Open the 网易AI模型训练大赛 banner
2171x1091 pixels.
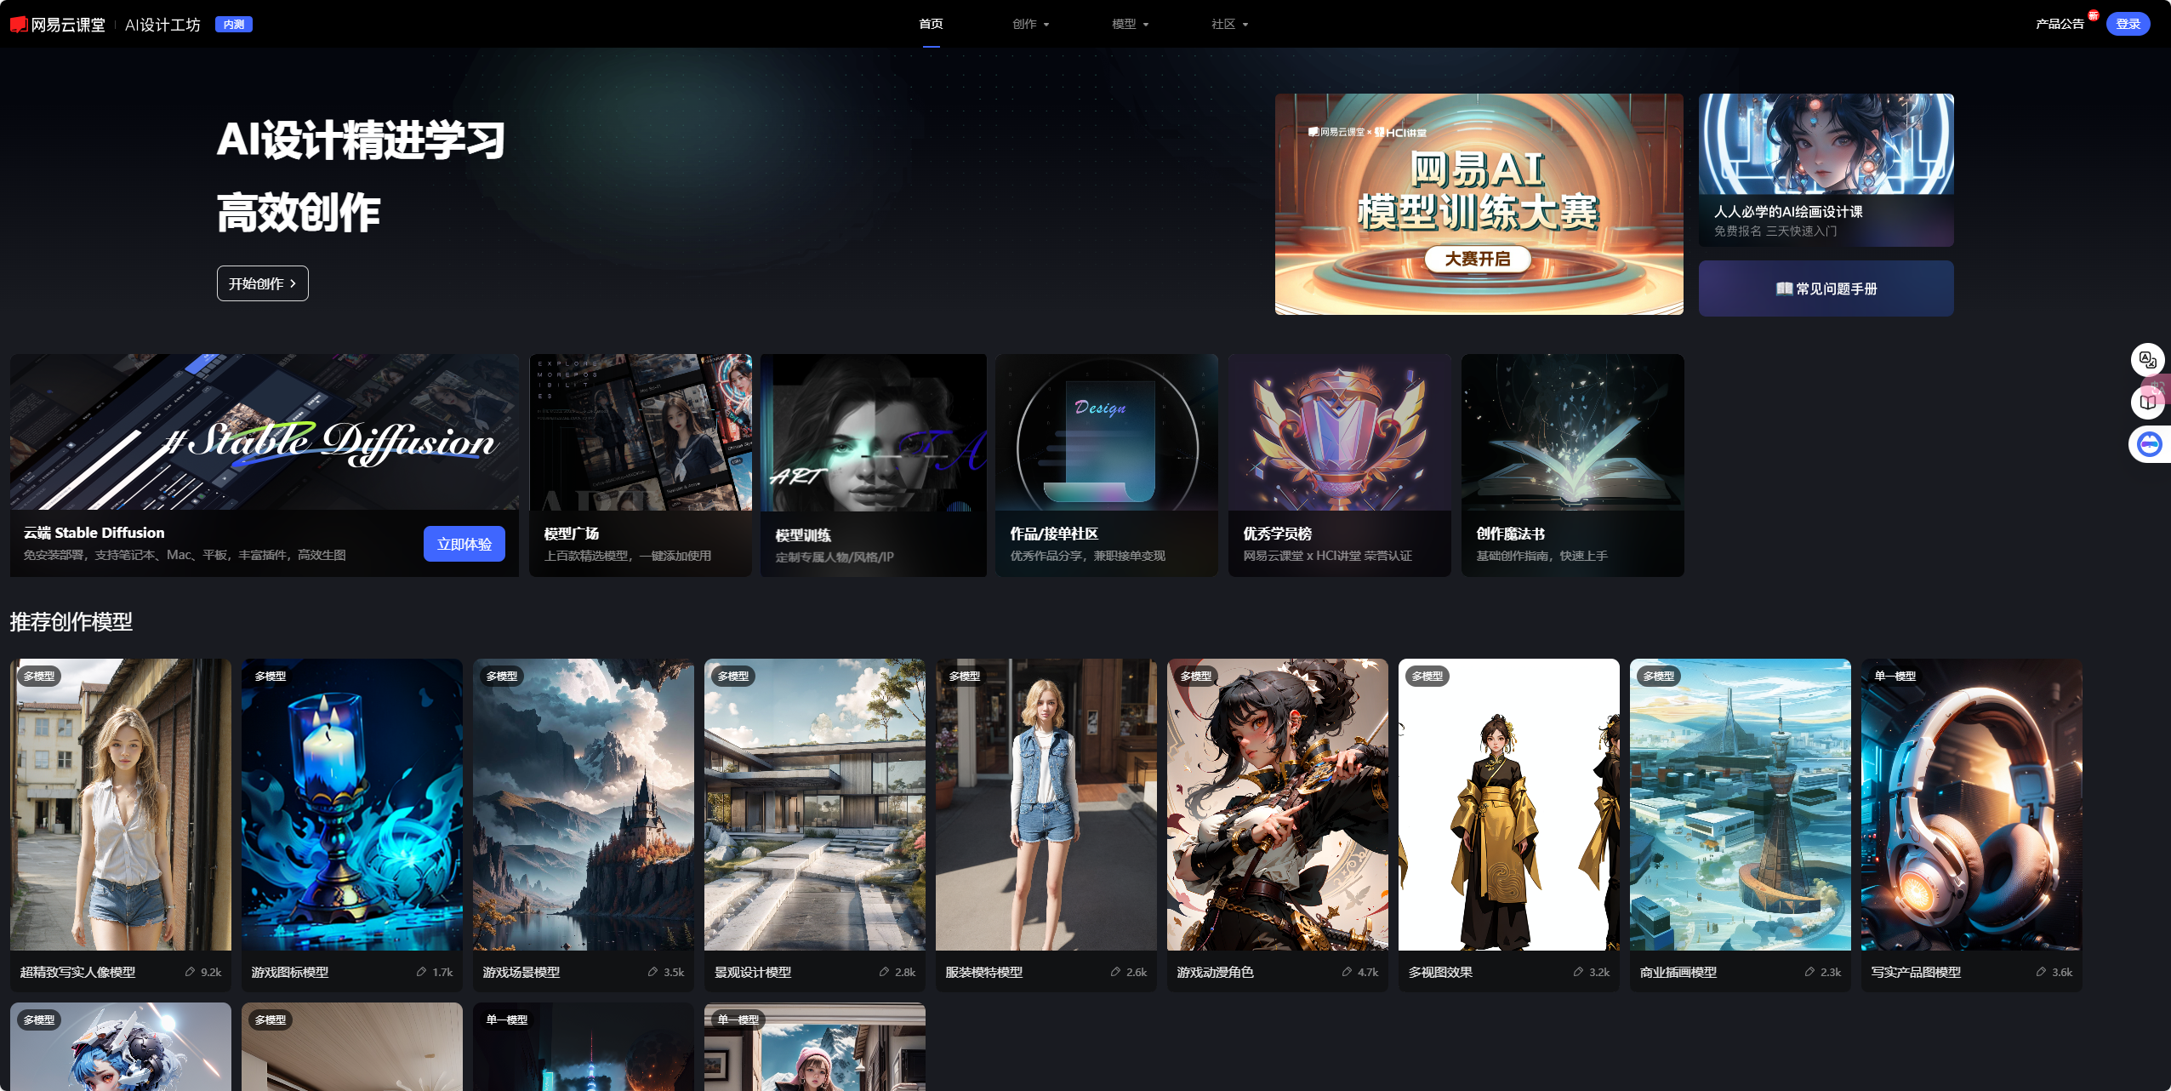point(1479,204)
